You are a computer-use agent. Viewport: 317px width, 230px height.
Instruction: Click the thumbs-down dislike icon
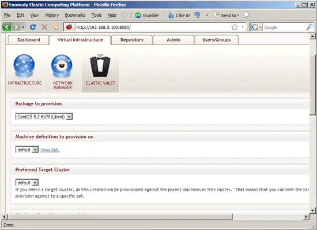click(197, 15)
